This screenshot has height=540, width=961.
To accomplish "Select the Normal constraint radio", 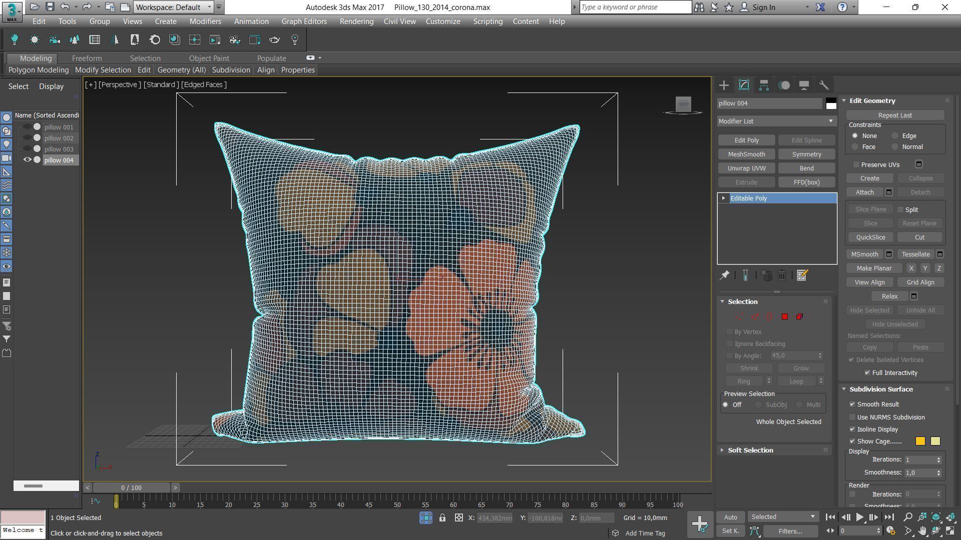I will pos(895,147).
